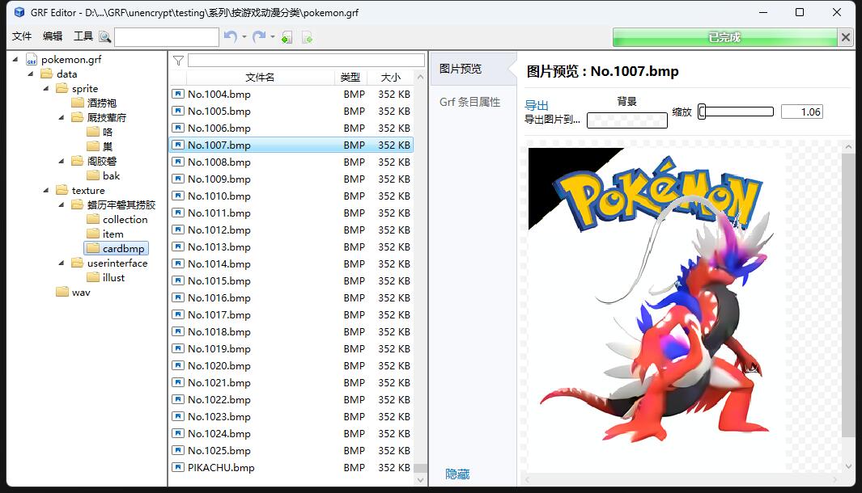Click the 背景 background color swatch
The width and height of the screenshot is (862, 493).
point(626,120)
